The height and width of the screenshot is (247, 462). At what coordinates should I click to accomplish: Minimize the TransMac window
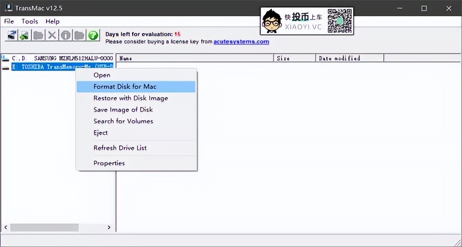(399, 8)
